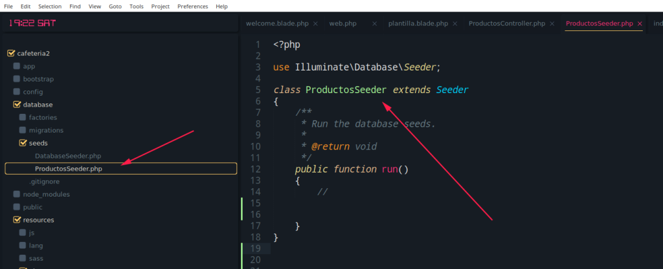Switch to the web.php tab
The height and width of the screenshot is (269, 663).
click(343, 24)
